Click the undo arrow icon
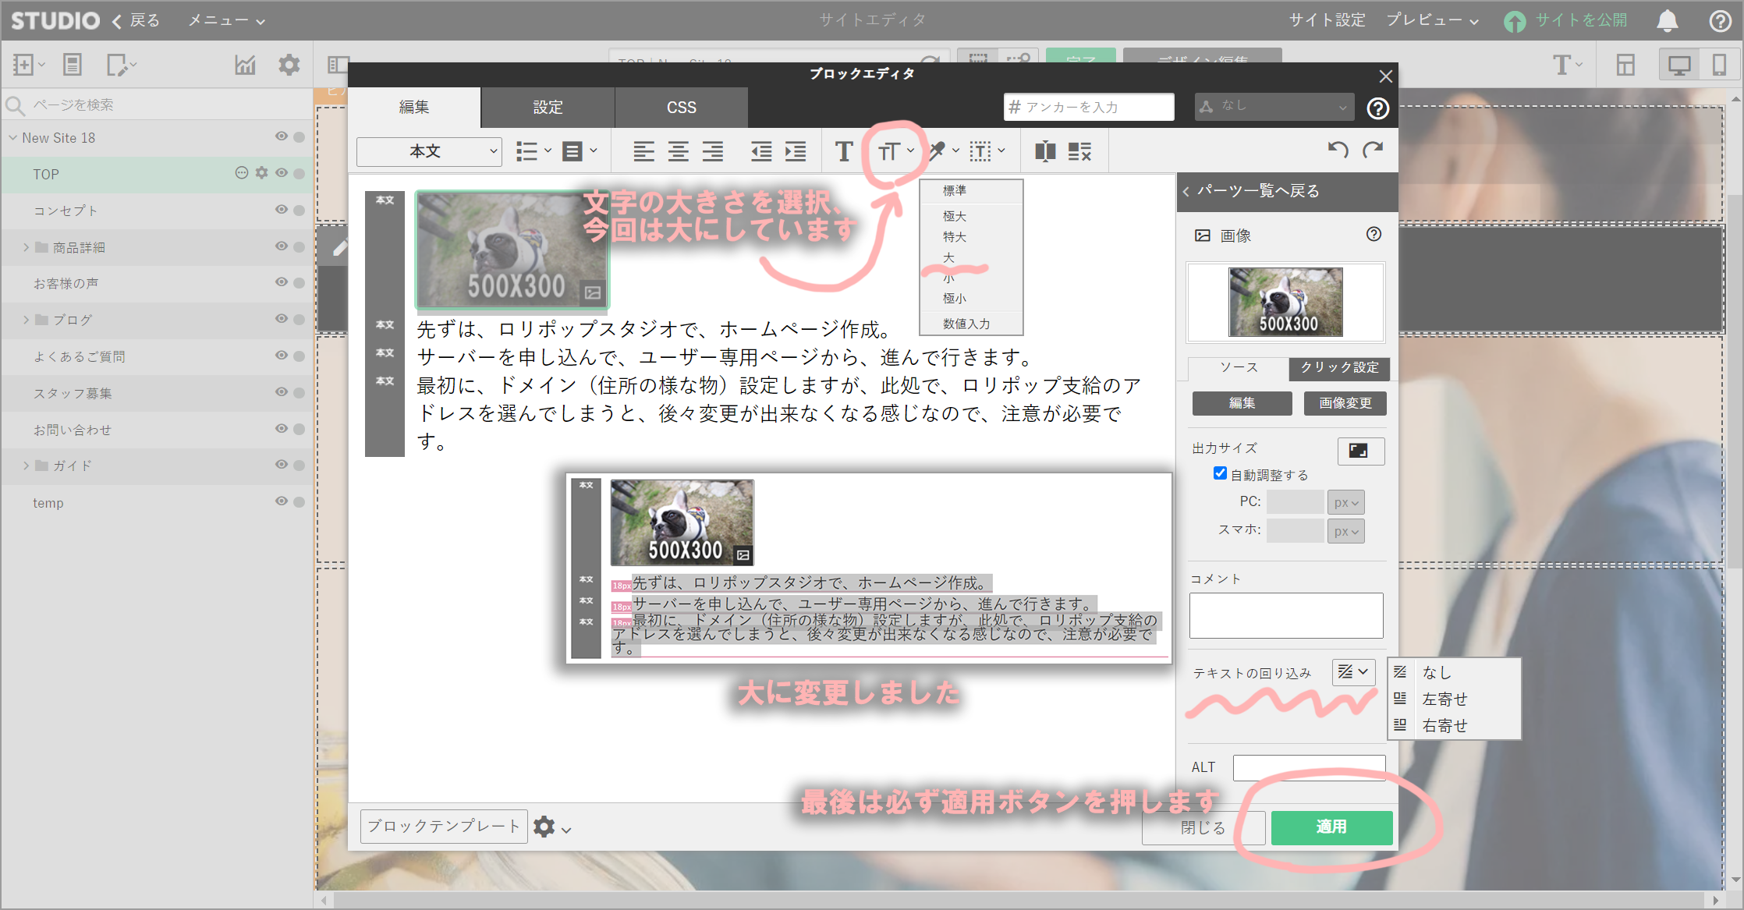Image resolution: width=1744 pixels, height=910 pixels. (1338, 150)
